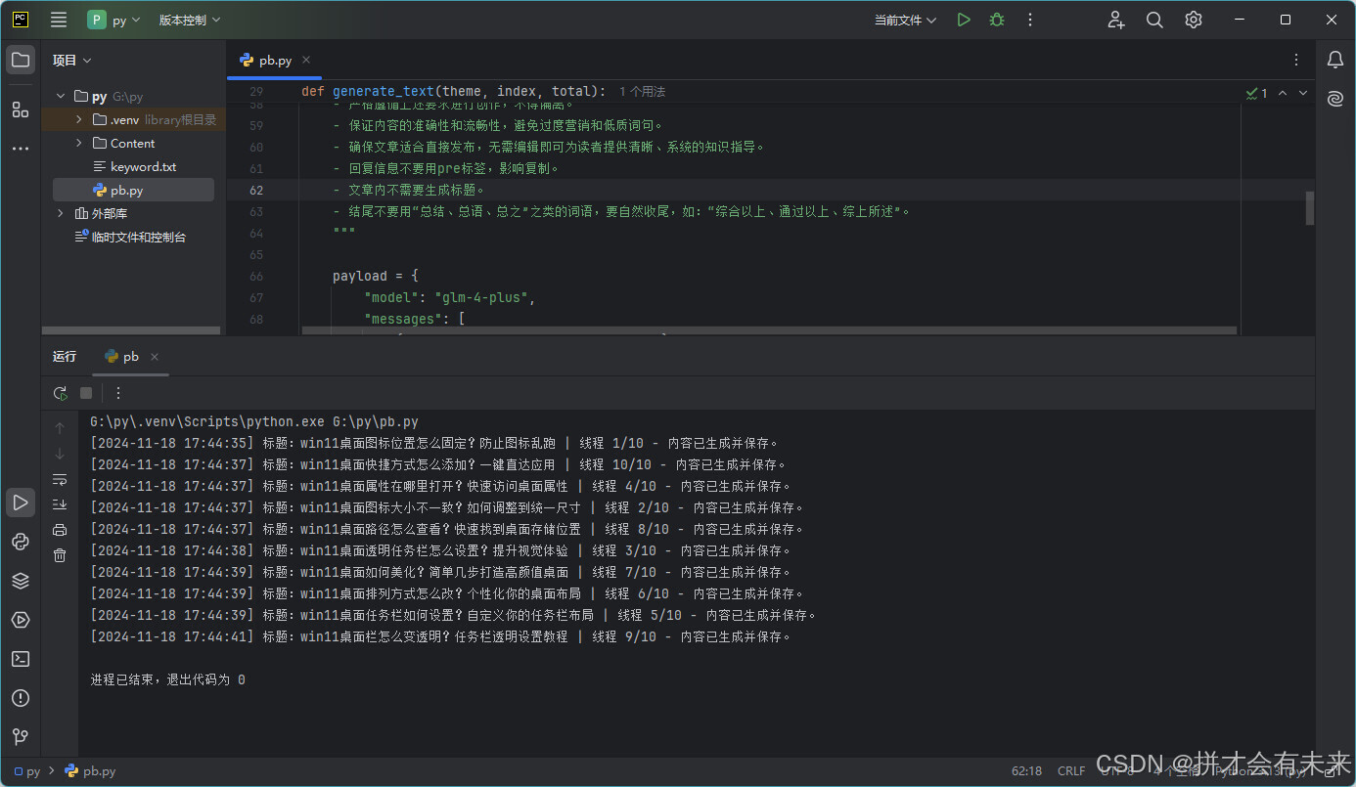
Task: Stop the running process square button
Action: pyautogui.click(x=86, y=393)
